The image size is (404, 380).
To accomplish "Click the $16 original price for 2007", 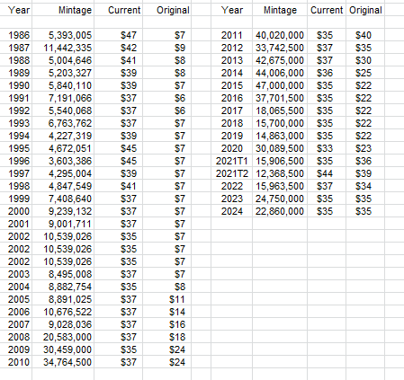I will click(166, 324).
